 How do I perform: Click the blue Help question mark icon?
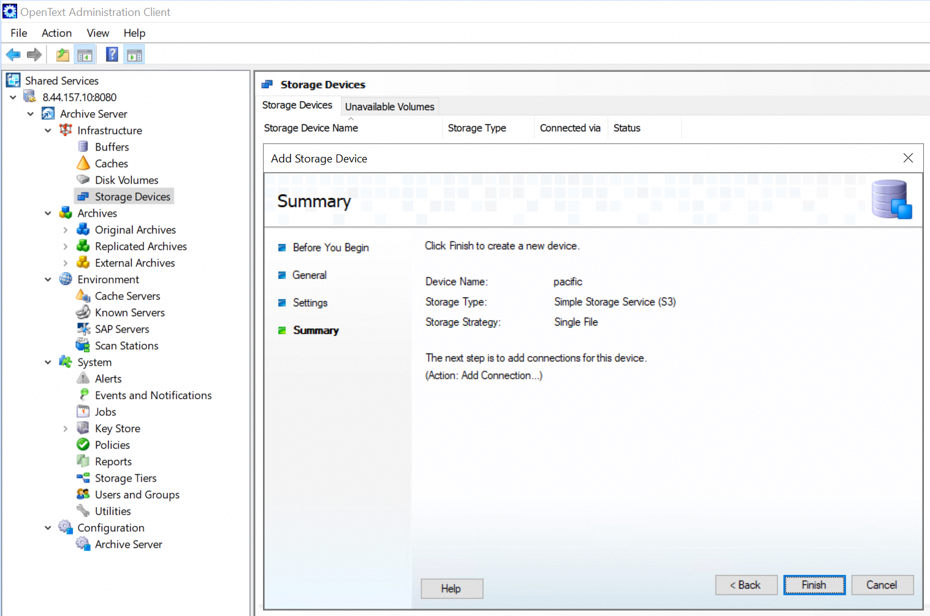[112, 55]
